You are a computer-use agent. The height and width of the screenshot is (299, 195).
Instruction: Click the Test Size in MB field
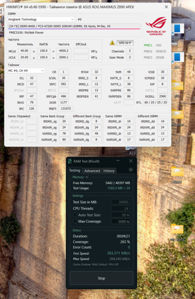[x=120, y=202]
